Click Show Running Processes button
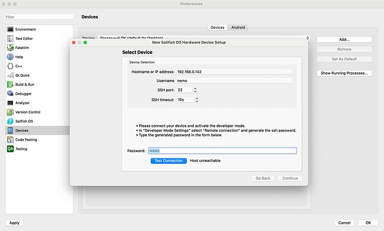 click(x=344, y=73)
